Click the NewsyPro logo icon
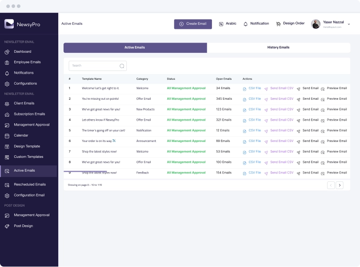The image size is (360, 267). (x=9, y=24)
